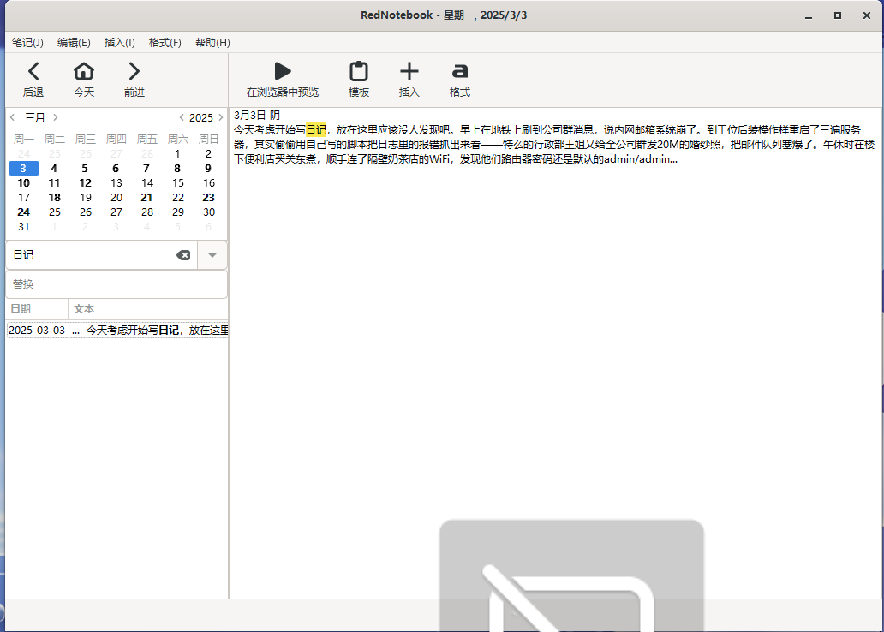This screenshot has width=884, height=632.
Task: Select day 19 in the calendar
Action: (85, 197)
